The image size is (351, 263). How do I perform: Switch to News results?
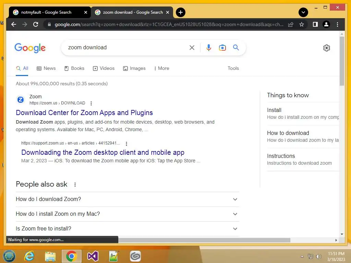click(x=46, y=68)
